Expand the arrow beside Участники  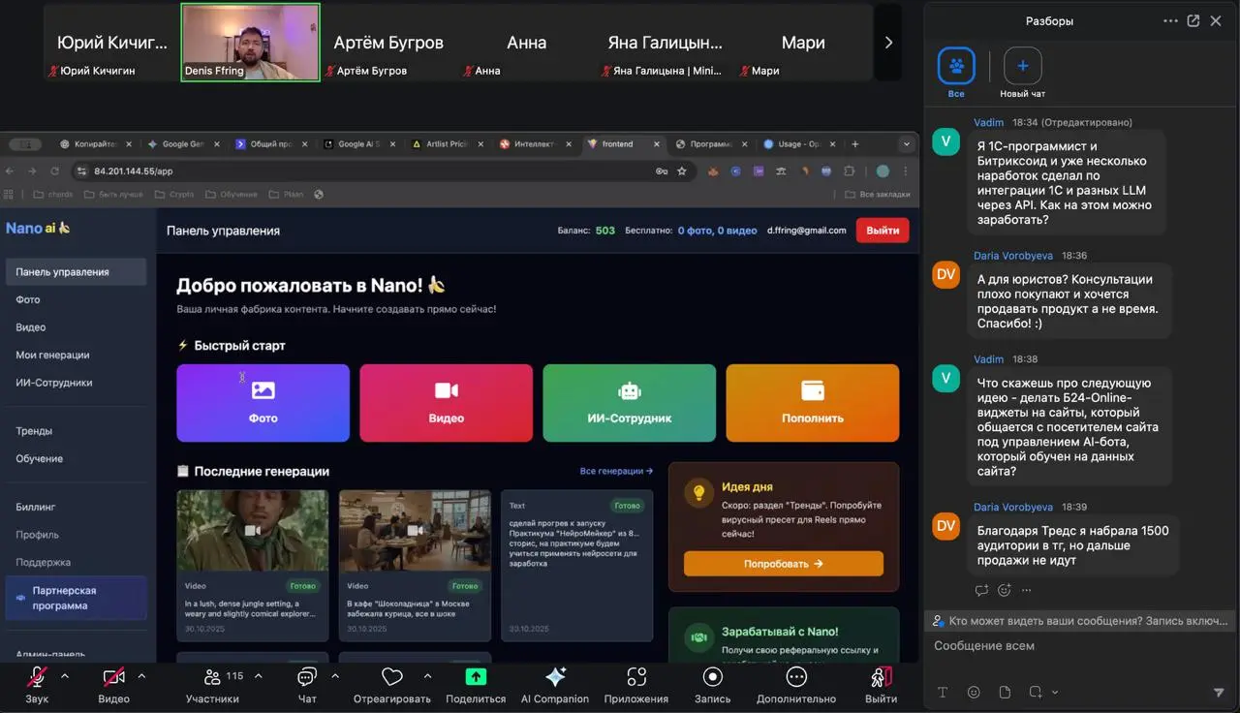[258, 676]
